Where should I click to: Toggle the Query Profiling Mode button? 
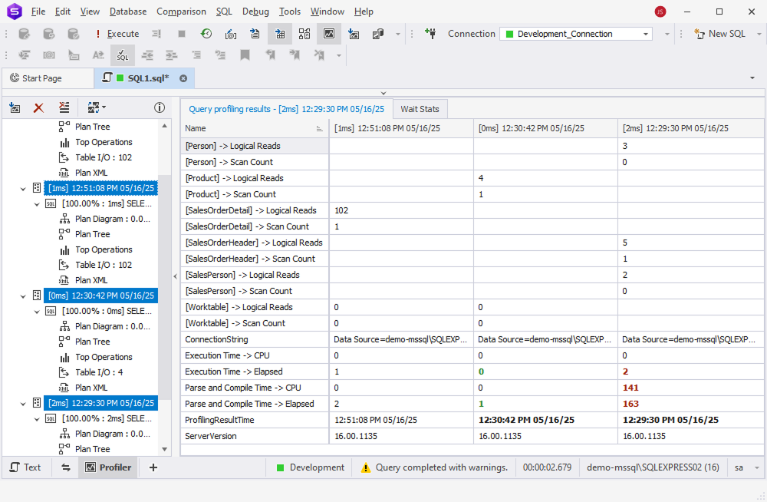coord(328,34)
